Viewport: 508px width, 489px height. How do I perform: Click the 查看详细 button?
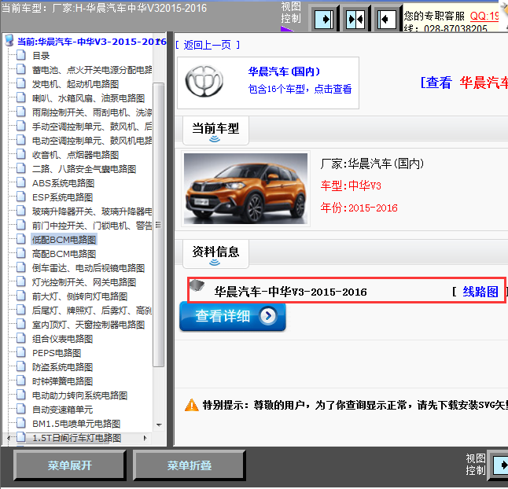click(x=232, y=316)
